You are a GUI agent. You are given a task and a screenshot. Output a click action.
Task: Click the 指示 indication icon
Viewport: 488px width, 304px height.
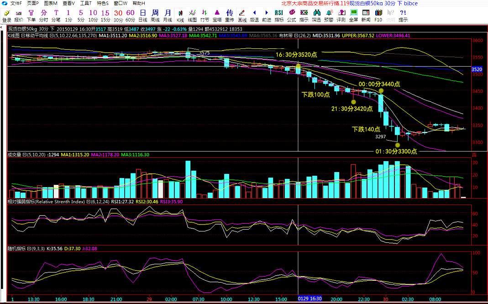click(x=304, y=16)
